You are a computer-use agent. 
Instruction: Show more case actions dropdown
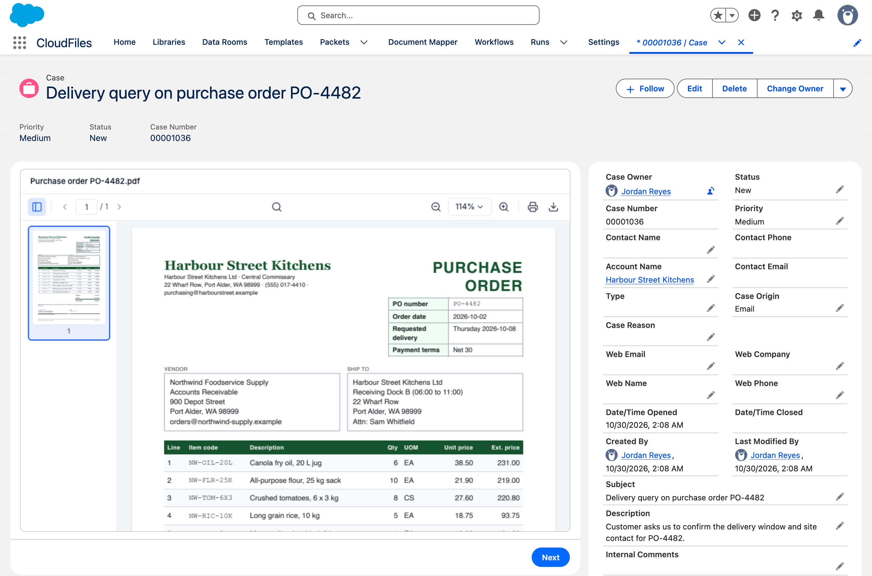click(x=843, y=89)
